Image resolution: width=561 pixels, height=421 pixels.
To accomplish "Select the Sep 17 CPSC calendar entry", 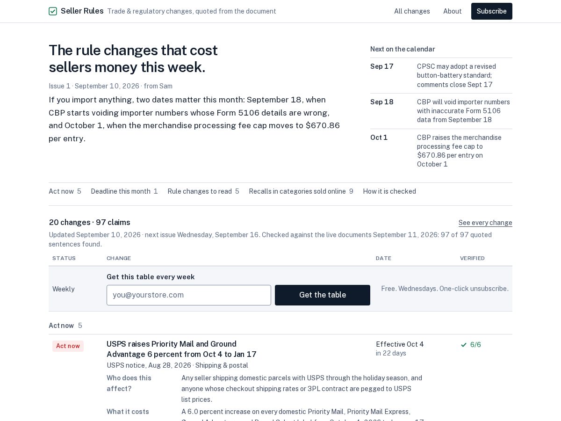I will point(441,75).
